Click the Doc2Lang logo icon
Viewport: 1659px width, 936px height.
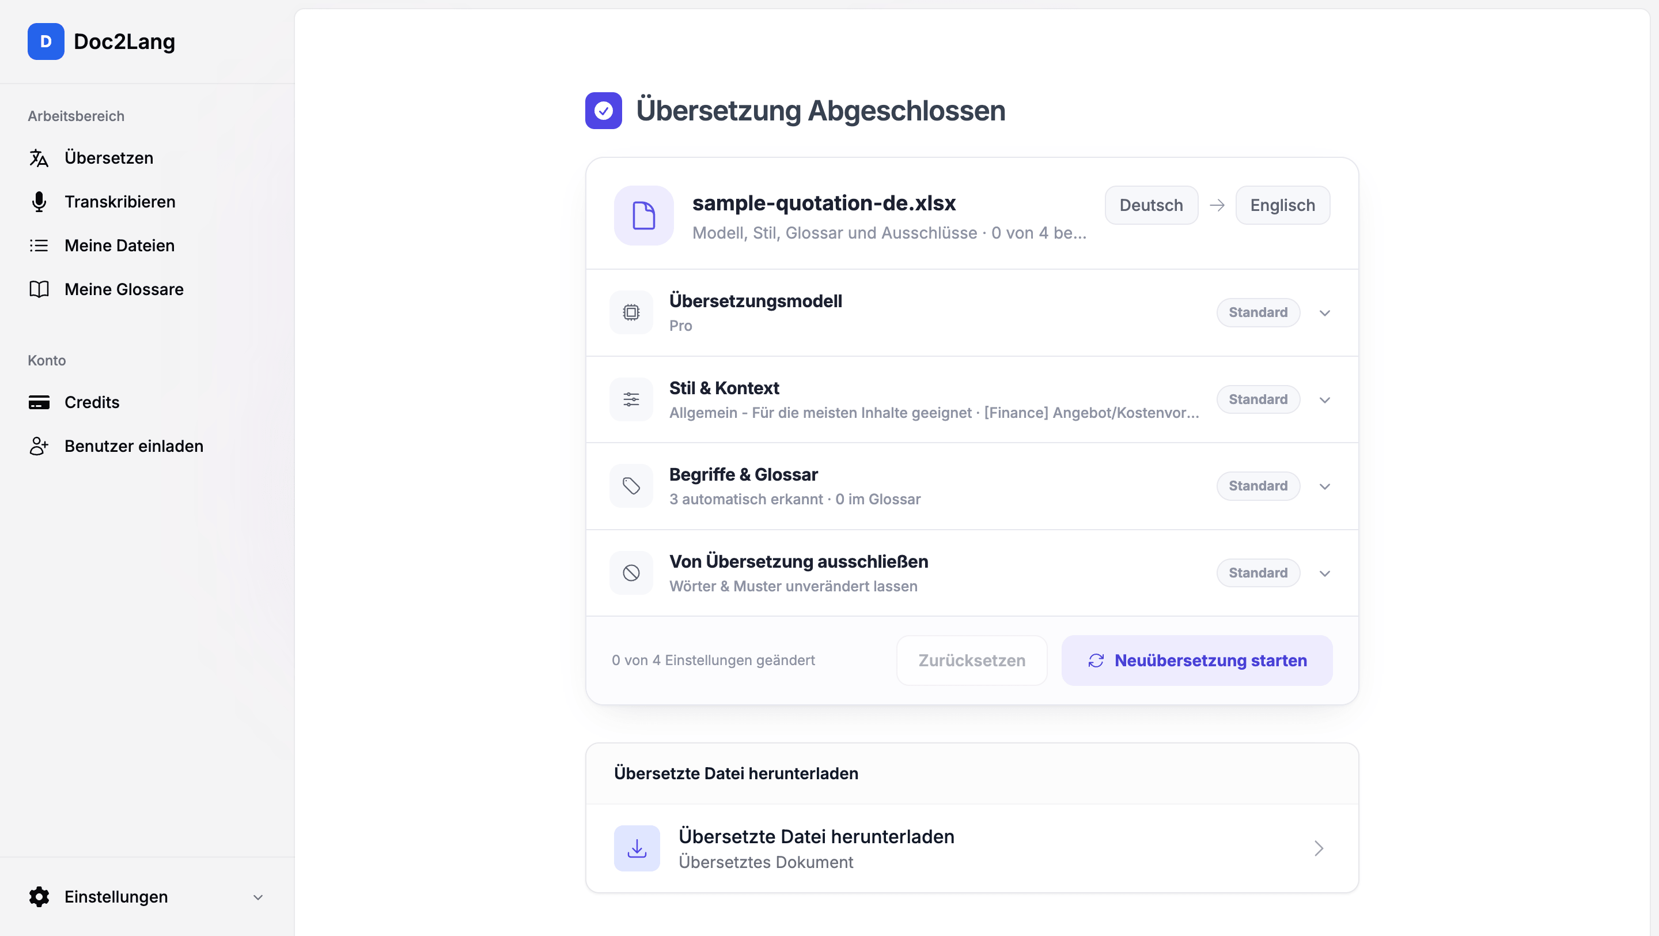tap(46, 41)
